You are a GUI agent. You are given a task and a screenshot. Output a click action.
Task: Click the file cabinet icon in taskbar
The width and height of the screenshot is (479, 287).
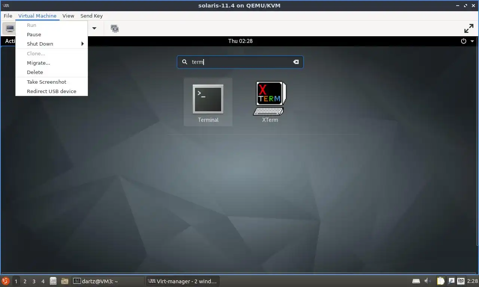[x=53, y=281]
